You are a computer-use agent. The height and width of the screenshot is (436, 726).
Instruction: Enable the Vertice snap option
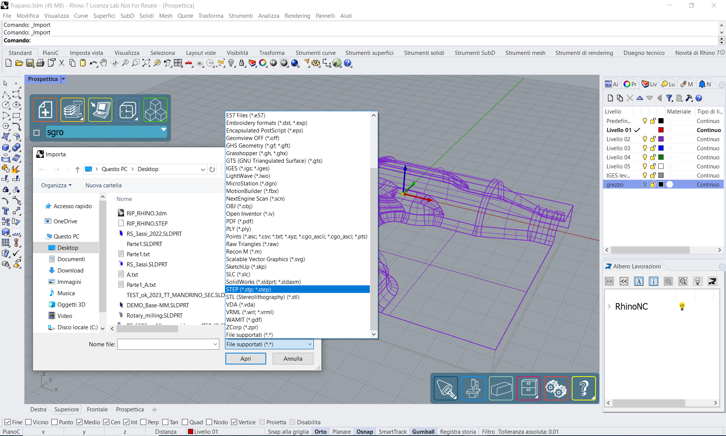(x=236, y=423)
